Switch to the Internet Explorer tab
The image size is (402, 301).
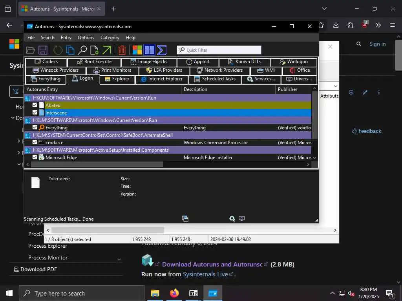162,79
